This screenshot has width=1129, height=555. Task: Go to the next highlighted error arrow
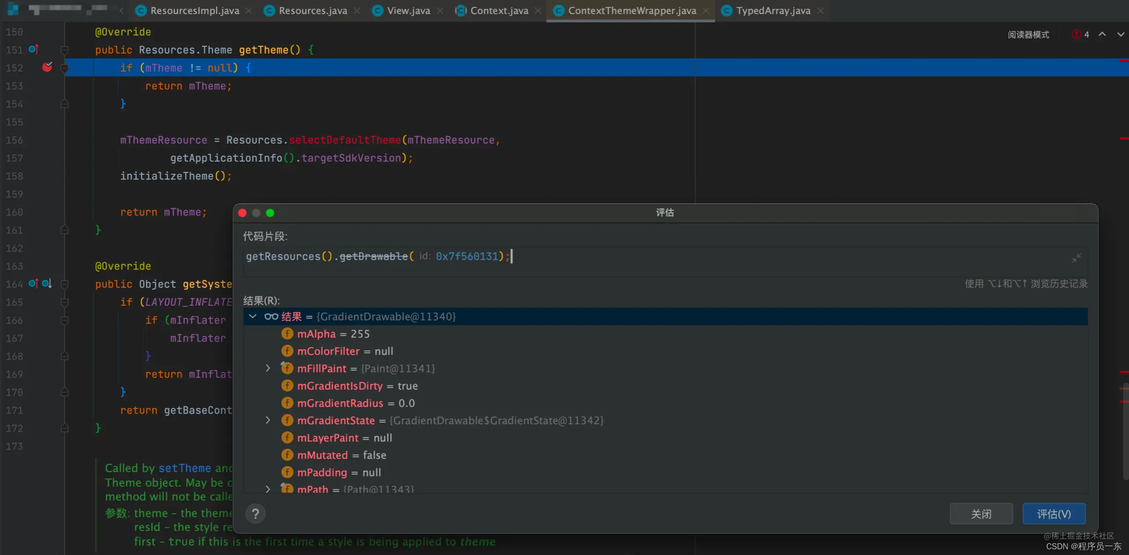coord(1120,34)
